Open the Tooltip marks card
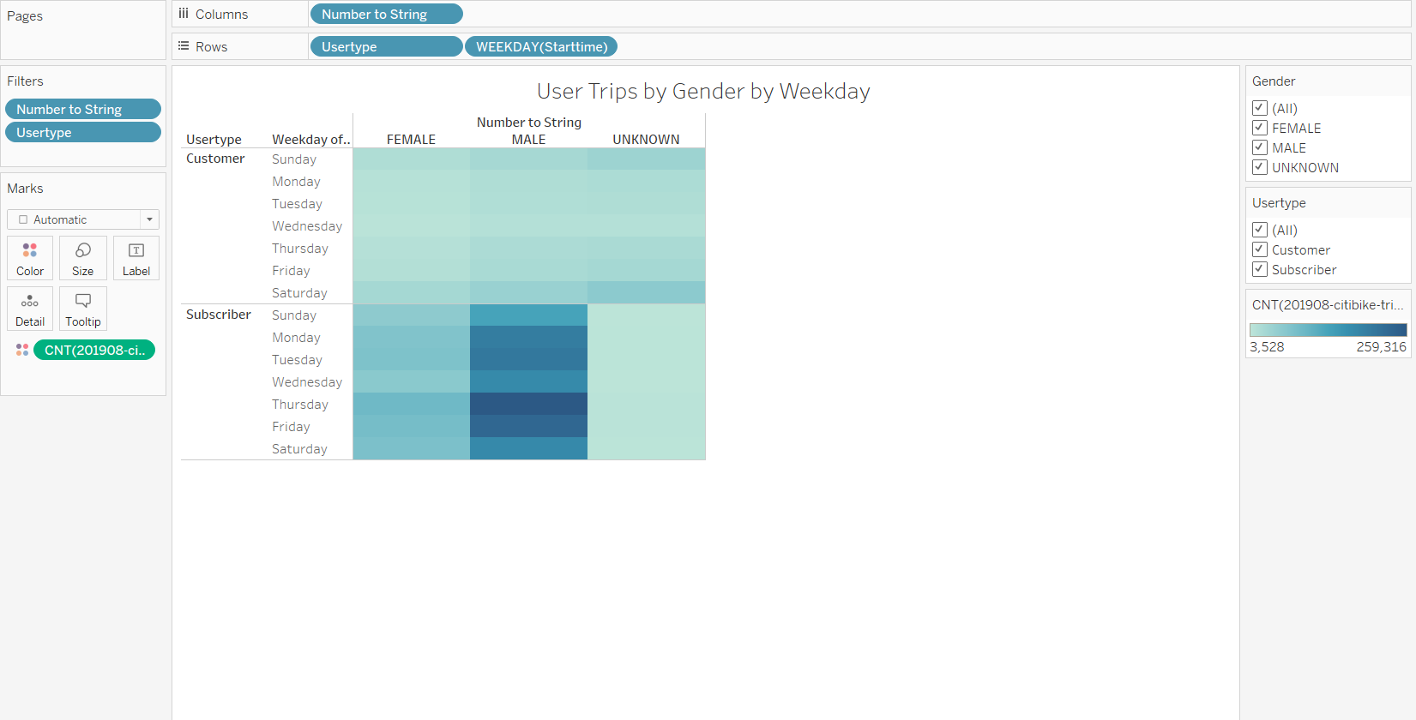The height and width of the screenshot is (720, 1416). (x=83, y=309)
